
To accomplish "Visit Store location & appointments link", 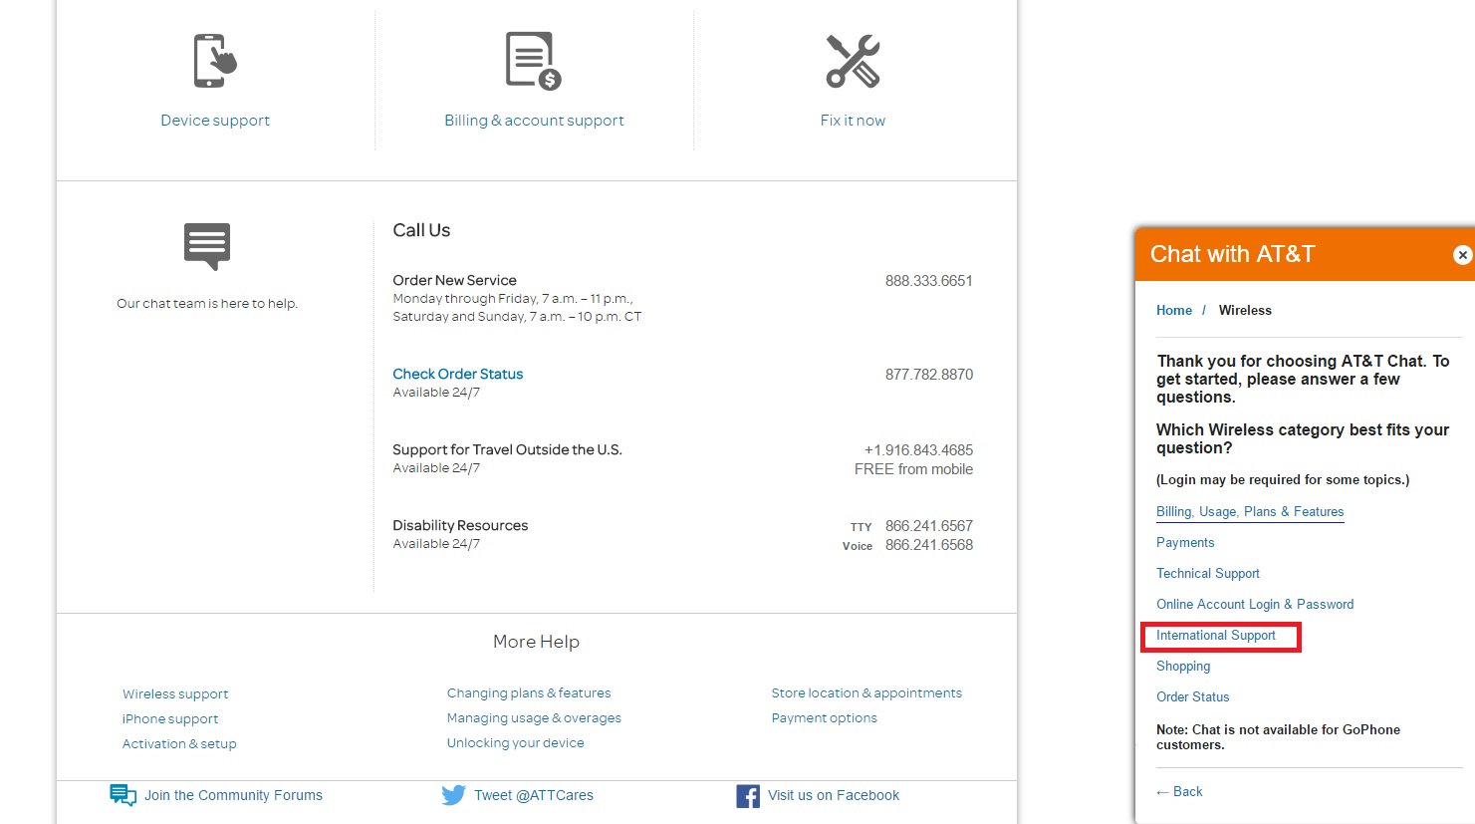I will 865,693.
